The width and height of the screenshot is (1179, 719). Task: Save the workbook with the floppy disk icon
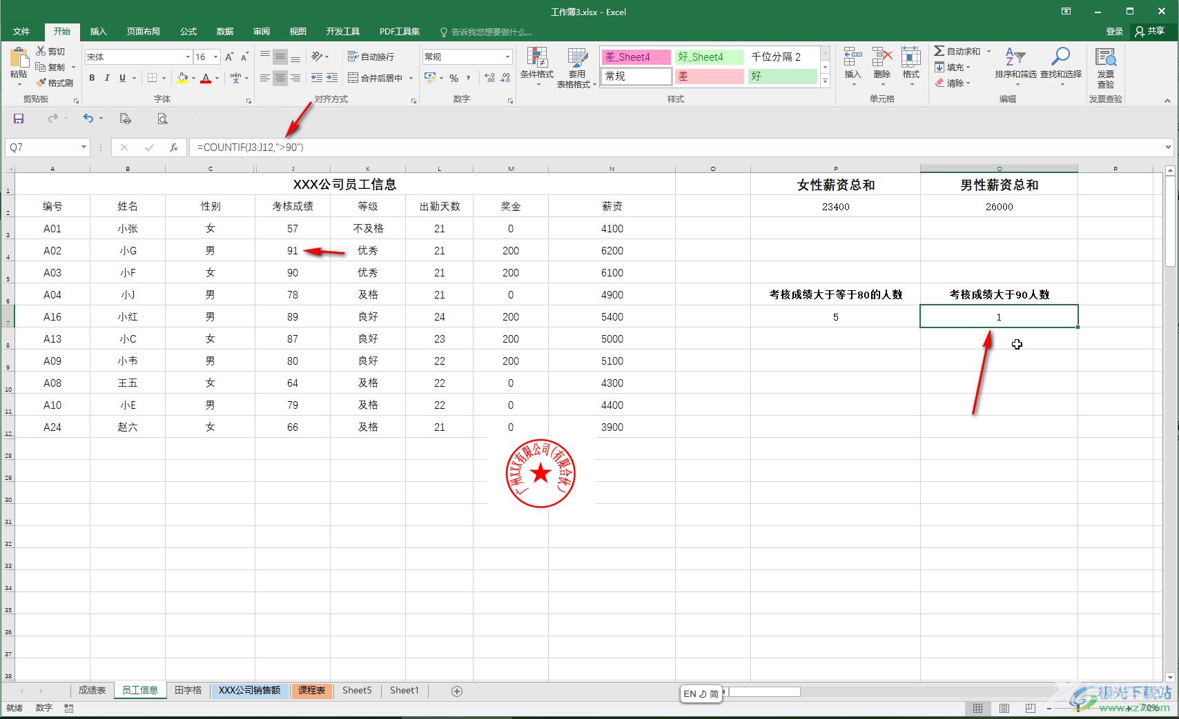19,119
